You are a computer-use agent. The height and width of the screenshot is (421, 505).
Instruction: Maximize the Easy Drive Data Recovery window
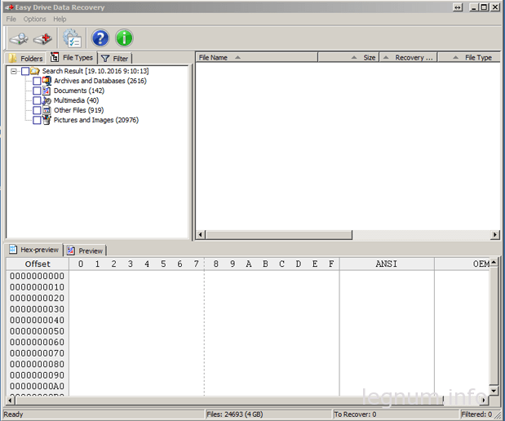tap(484, 7)
